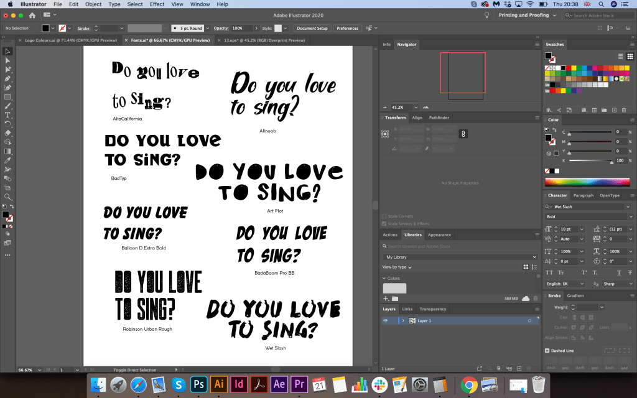
Task: Select the Paintbrush tool
Action: [7, 106]
